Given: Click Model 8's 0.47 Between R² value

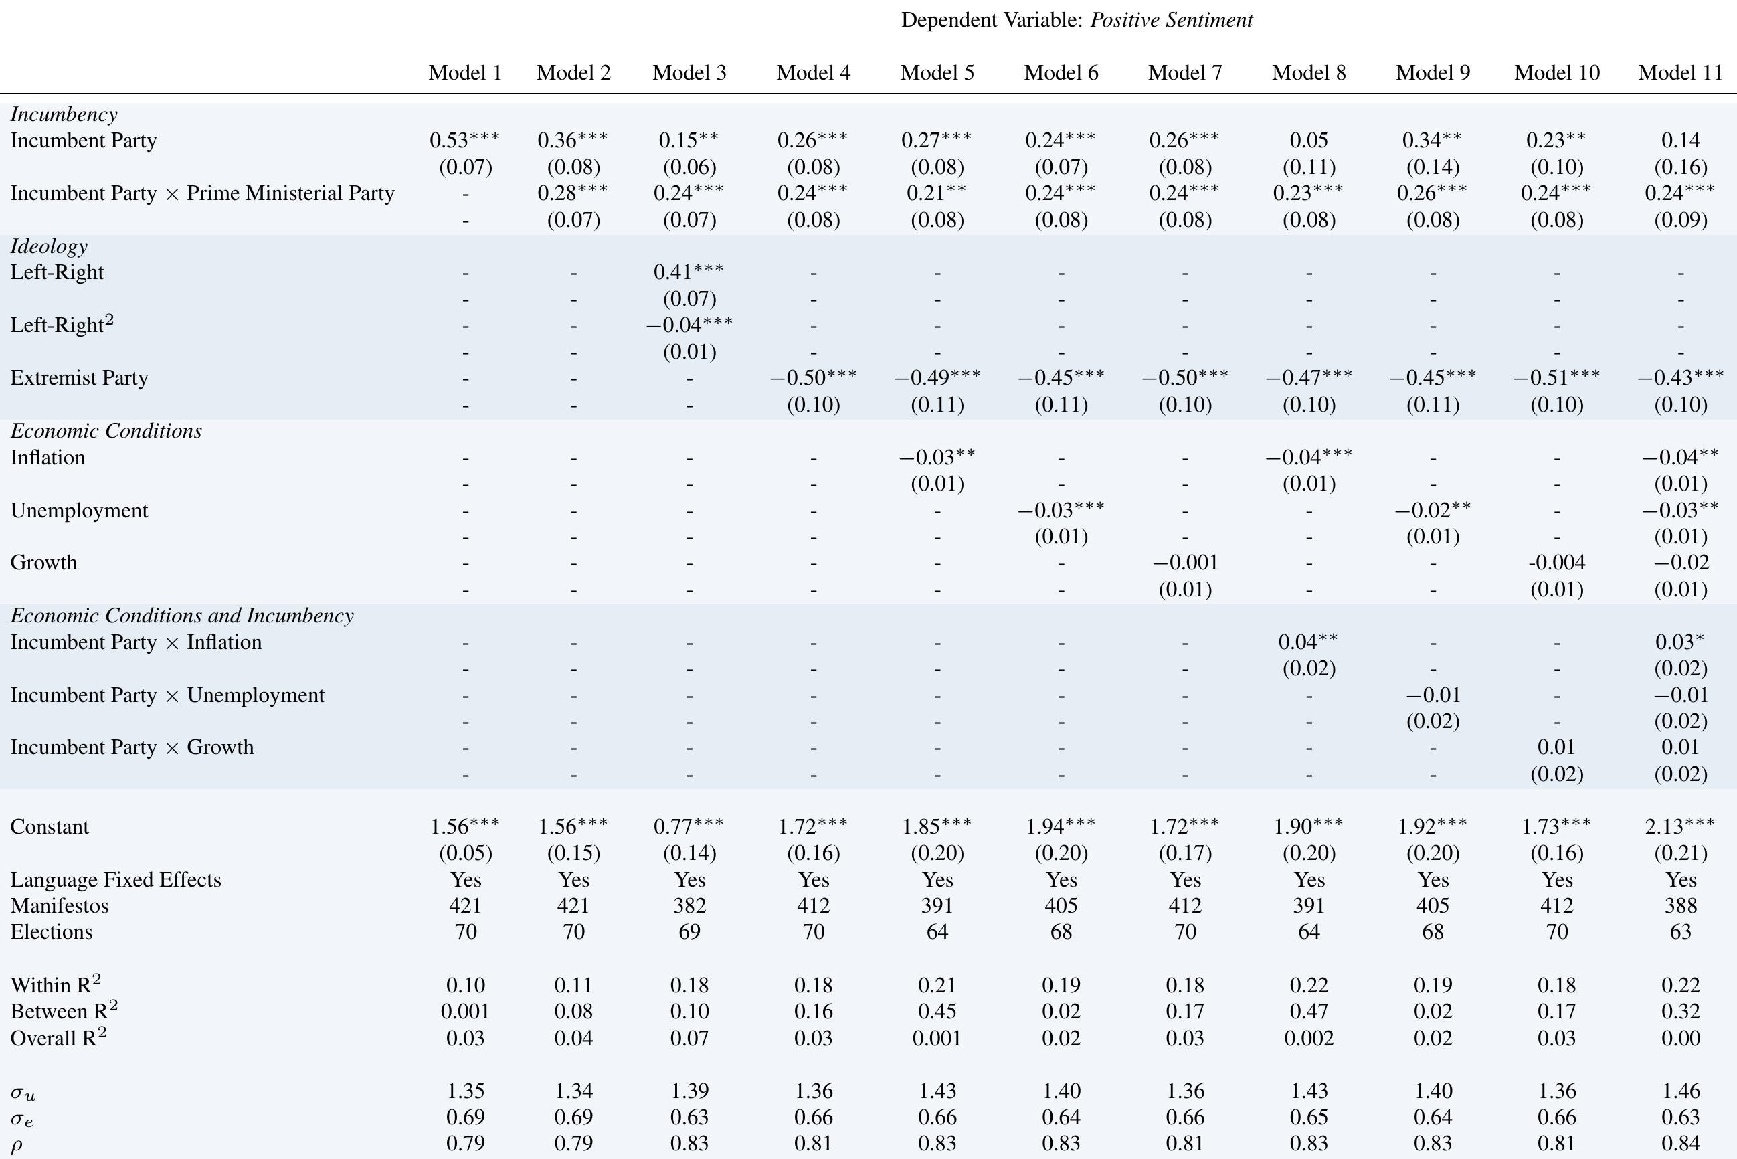Looking at the screenshot, I should [x=1309, y=1012].
